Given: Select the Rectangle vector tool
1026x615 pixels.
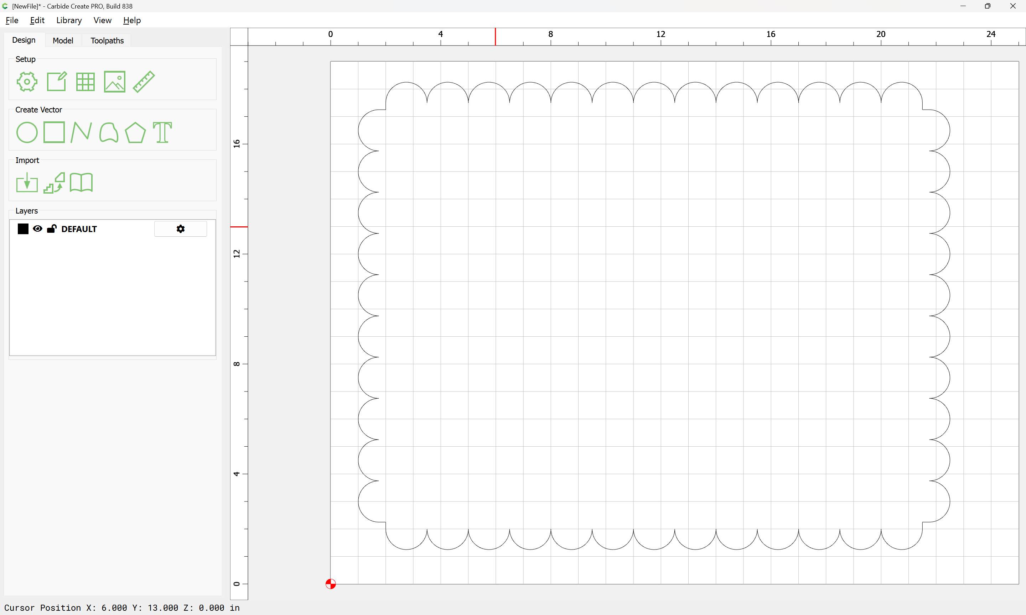Looking at the screenshot, I should coord(54,132).
